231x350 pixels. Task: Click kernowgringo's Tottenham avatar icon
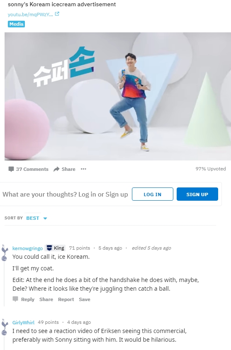pos(5,253)
